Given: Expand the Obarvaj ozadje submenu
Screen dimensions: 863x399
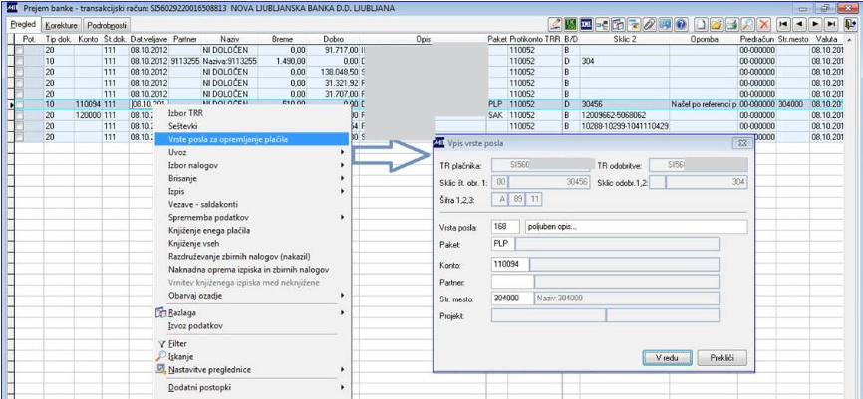Looking at the screenshot, I should pyautogui.click(x=251, y=296).
